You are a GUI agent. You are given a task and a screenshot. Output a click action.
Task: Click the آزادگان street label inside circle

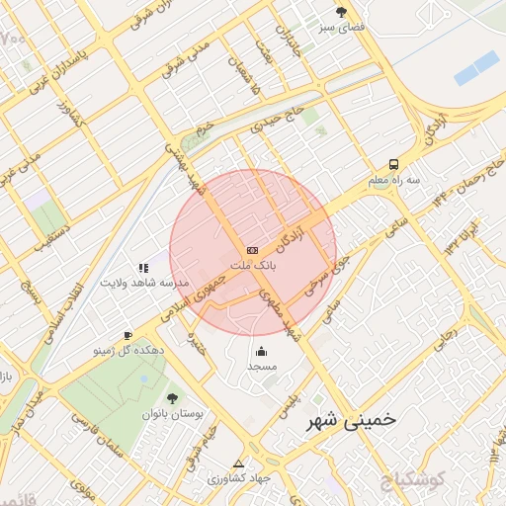click(x=290, y=238)
